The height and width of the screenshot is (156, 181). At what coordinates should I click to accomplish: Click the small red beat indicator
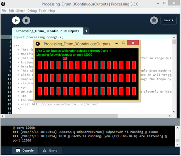coord(65,58)
